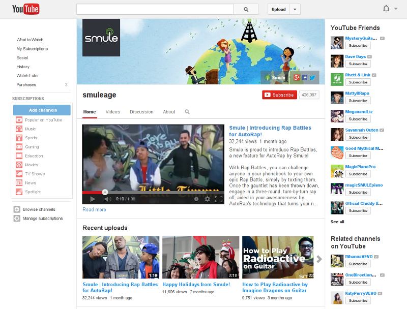The width and height of the screenshot is (407, 309).
Task: Click the YouTube logo
Action: [x=26, y=9]
